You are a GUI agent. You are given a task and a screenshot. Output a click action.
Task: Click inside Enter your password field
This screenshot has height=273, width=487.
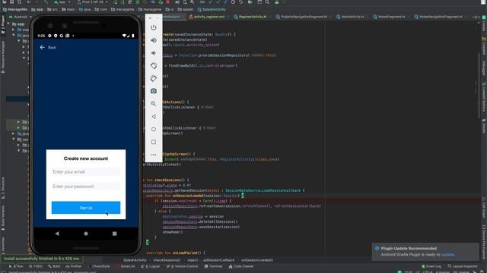pyautogui.click(x=86, y=187)
